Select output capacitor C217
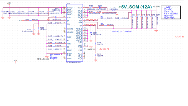This screenshot has height=106, width=188. [156, 16]
